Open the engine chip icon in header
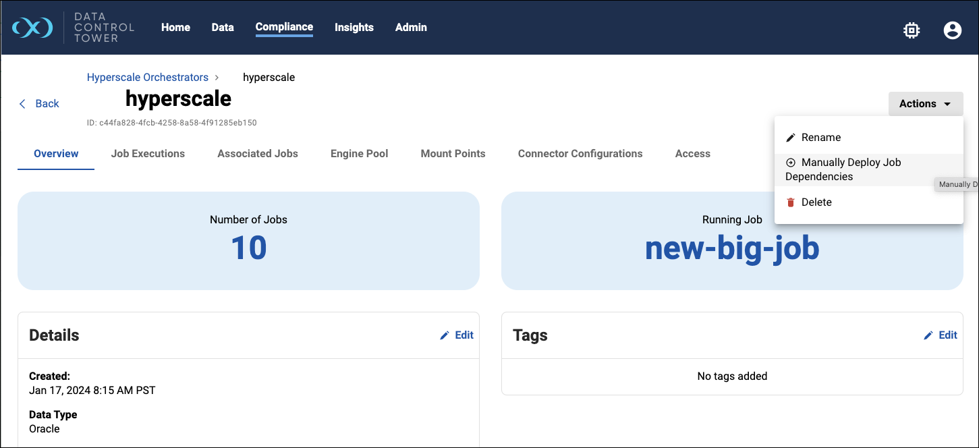The width and height of the screenshot is (979, 448). pyautogui.click(x=912, y=30)
